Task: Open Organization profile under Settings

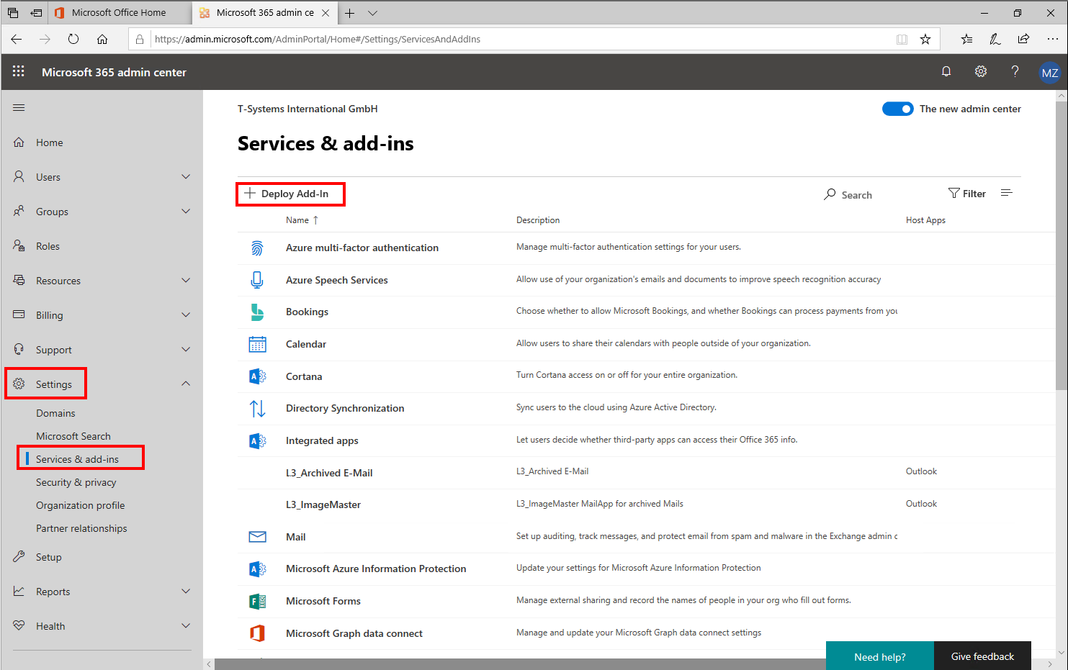Action: click(x=80, y=505)
